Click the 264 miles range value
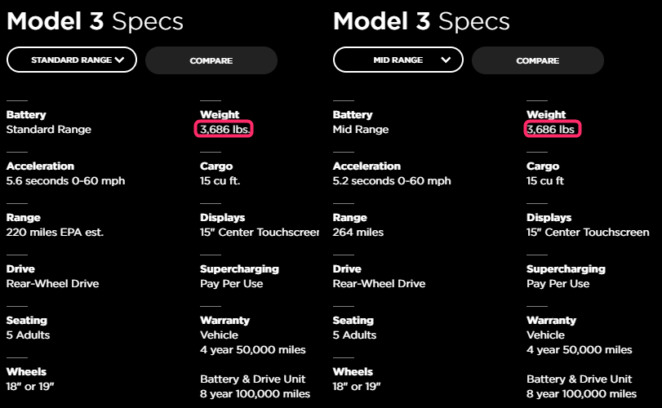The image size is (662, 408). (358, 233)
